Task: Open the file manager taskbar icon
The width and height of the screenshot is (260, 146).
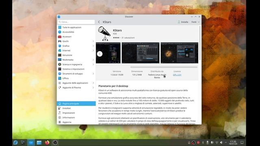Action: point(39,142)
